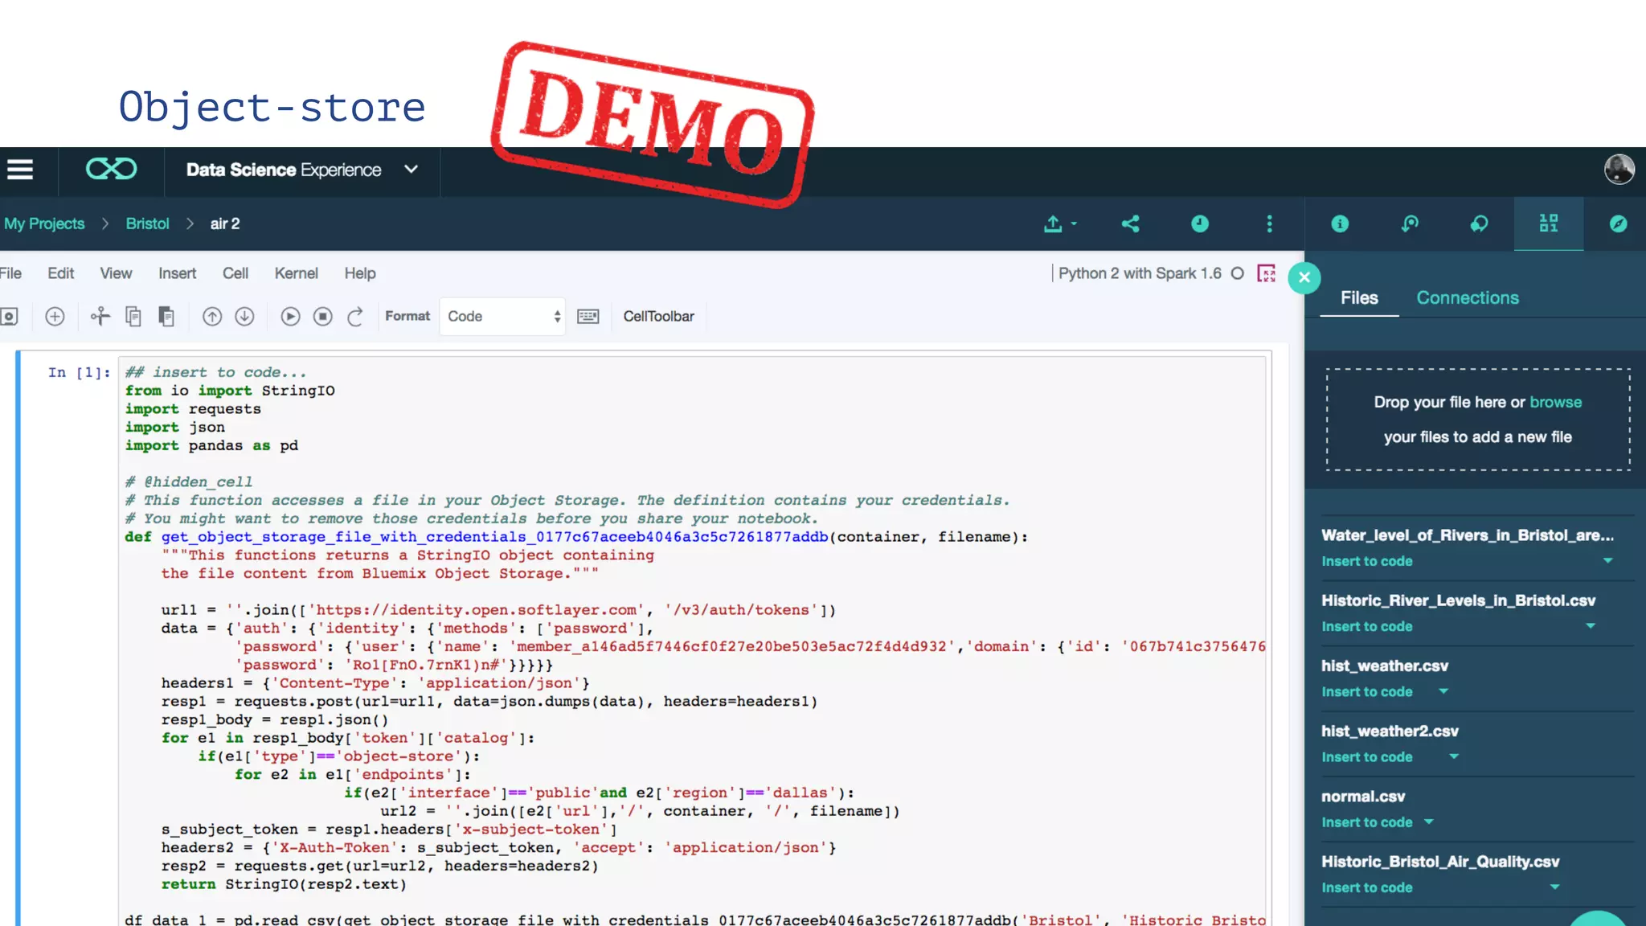Move the cell down with the arrow icon
The height and width of the screenshot is (926, 1646).
click(x=245, y=317)
